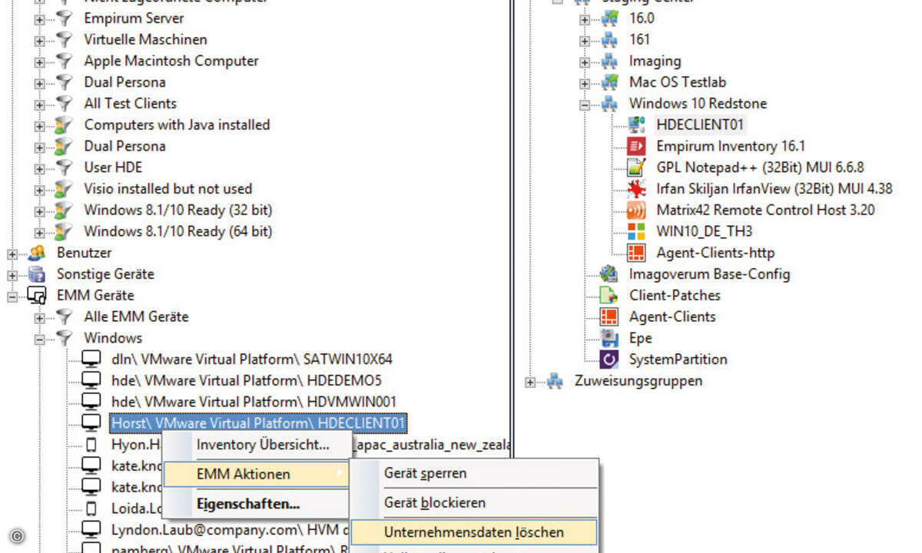This screenshot has width=922, height=553.
Task: Choose Eigenschaften... in the context menu
Action: pos(257,505)
